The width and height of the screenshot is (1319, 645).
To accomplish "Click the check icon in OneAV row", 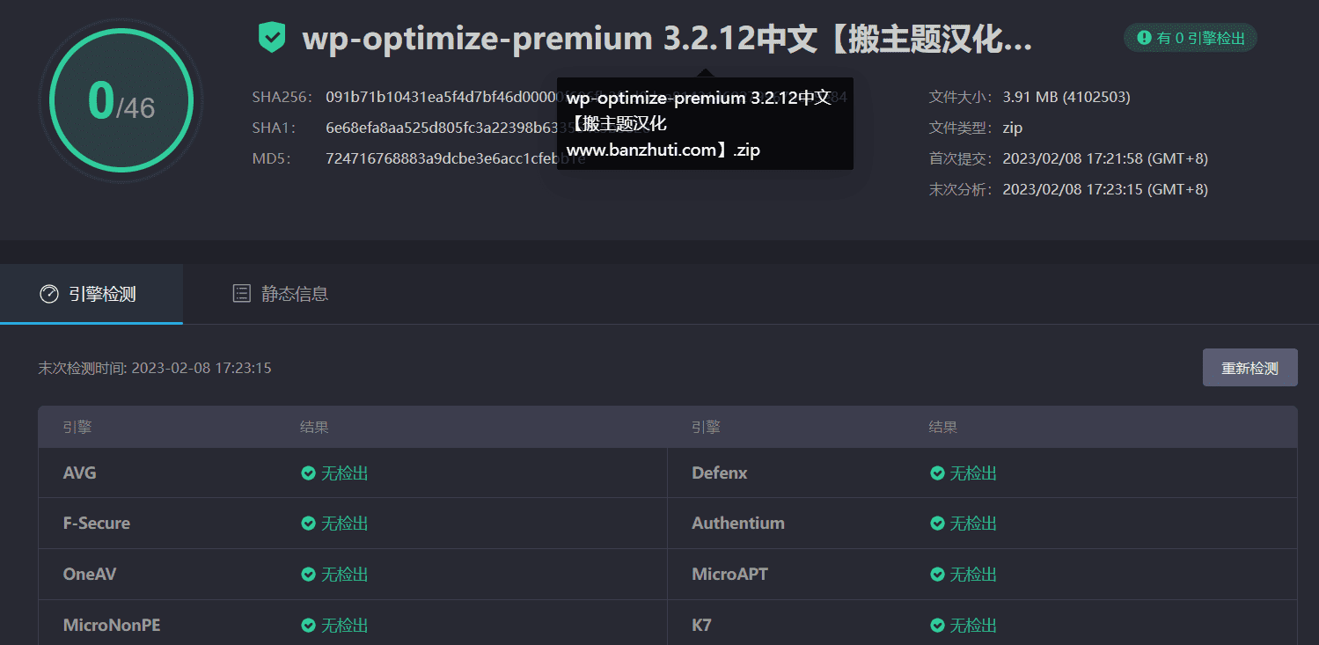I will tap(308, 575).
